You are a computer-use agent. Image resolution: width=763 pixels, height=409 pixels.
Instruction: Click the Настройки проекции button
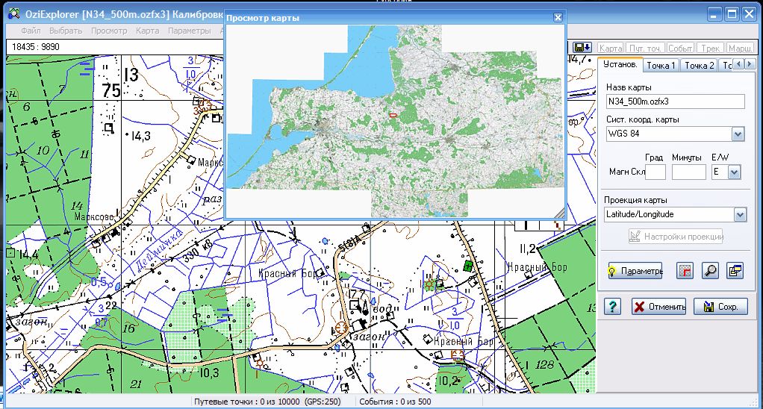tap(676, 237)
